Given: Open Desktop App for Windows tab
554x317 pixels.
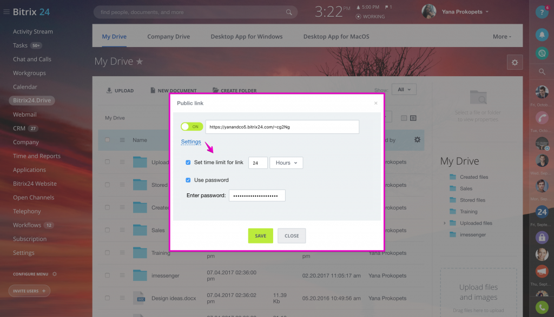Looking at the screenshot, I should (247, 37).
